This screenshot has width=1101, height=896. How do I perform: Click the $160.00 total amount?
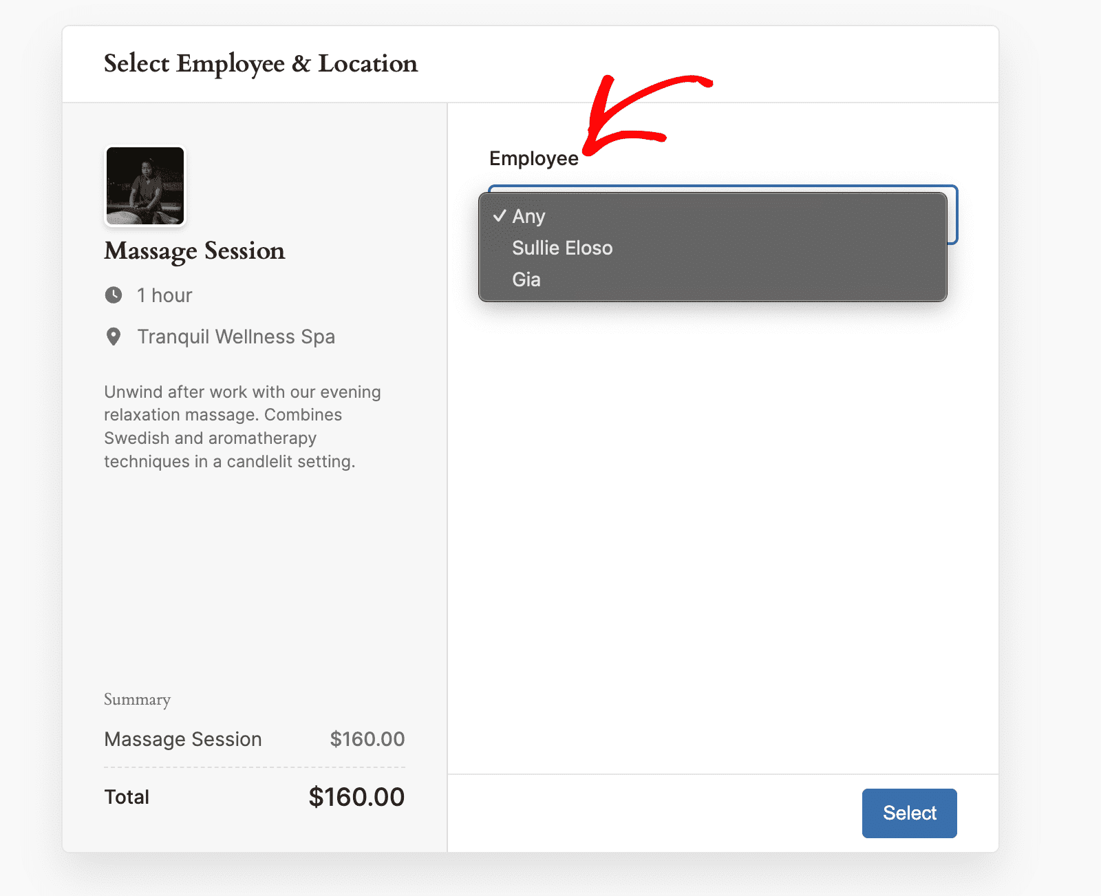(356, 796)
